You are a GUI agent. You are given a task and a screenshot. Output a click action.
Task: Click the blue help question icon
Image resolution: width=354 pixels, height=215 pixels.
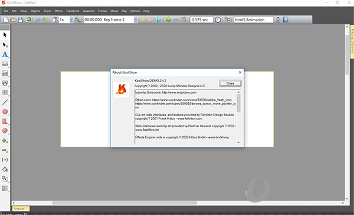click(286, 20)
